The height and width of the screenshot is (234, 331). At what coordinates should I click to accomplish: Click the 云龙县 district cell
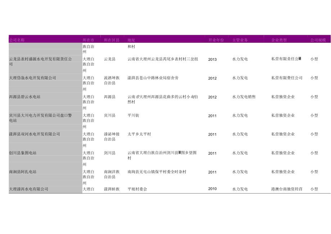point(110,59)
